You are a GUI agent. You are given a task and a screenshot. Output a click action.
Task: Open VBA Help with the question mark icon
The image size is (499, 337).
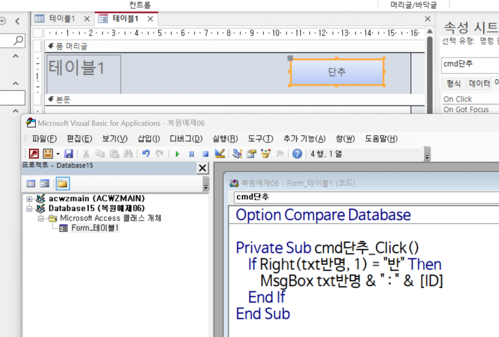(x=297, y=154)
